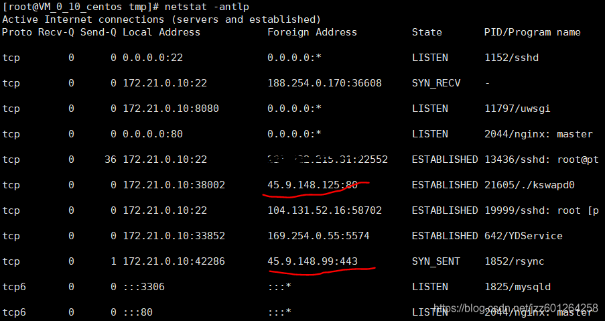The width and height of the screenshot is (605, 321).
Task: Click LISTEN in the mysqld row
Action: point(430,287)
